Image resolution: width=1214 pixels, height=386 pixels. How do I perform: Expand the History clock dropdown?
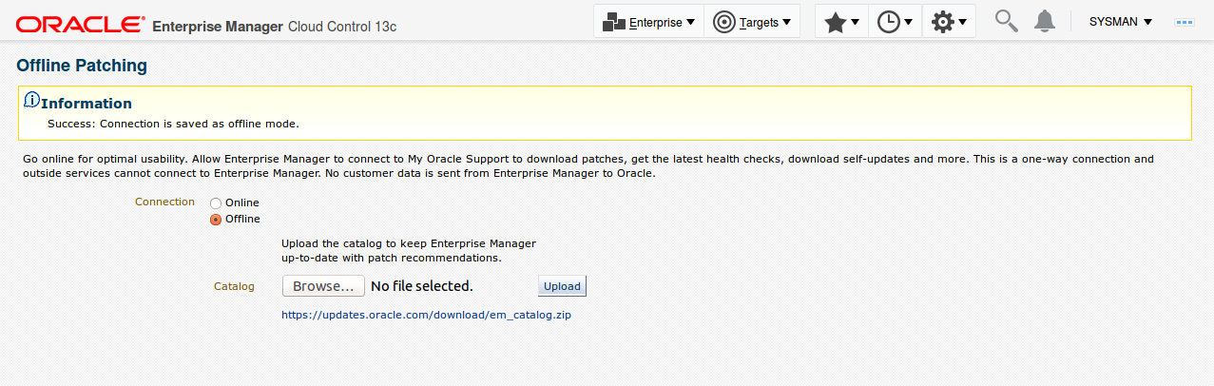(895, 22)
